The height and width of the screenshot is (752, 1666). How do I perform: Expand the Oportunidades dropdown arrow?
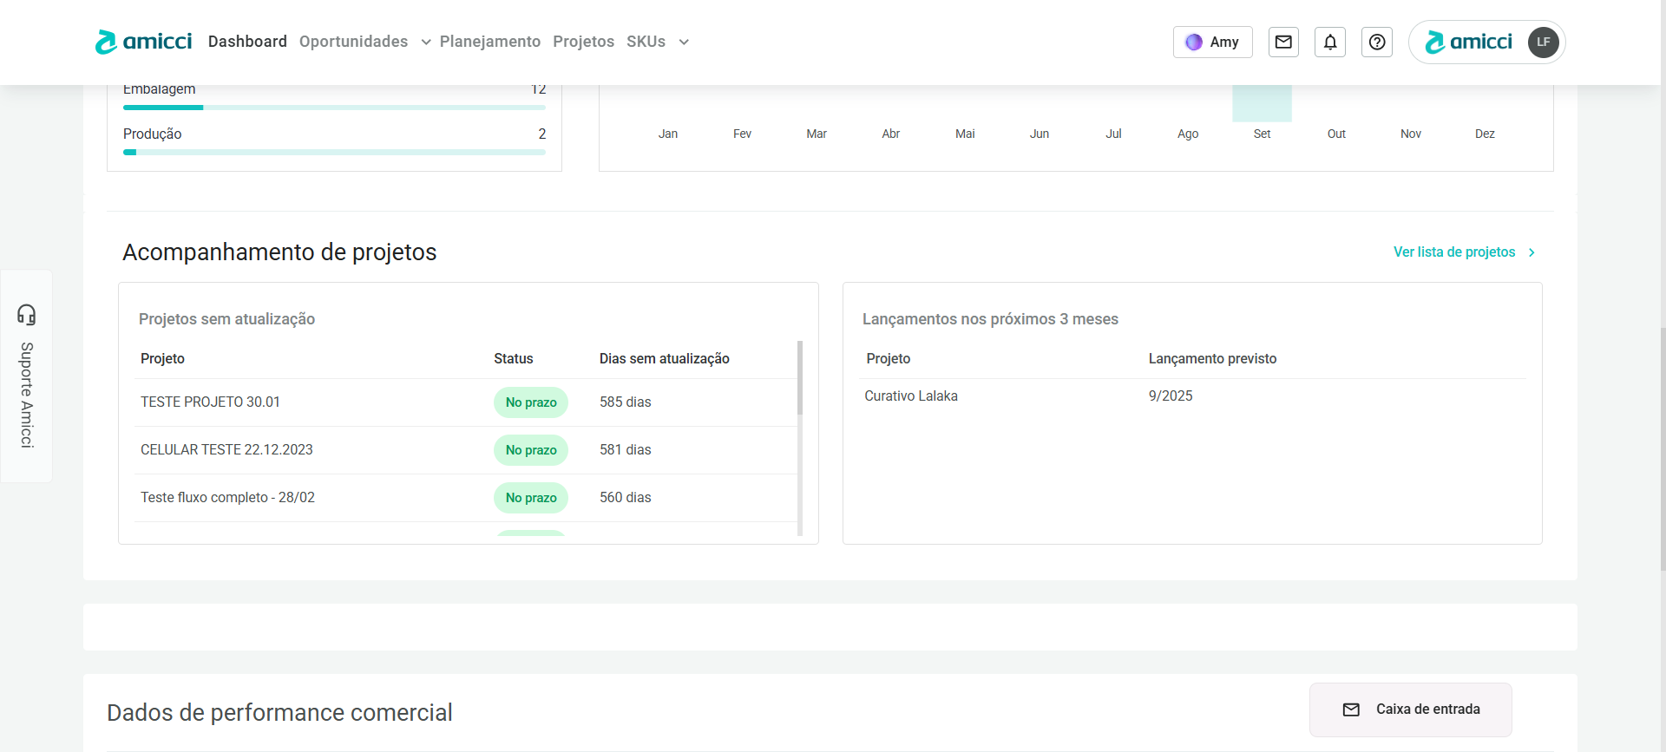425,43
